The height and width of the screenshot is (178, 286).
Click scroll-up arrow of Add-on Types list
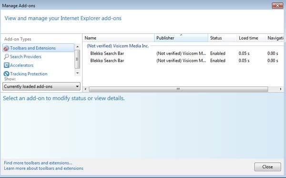pos(78,47)
